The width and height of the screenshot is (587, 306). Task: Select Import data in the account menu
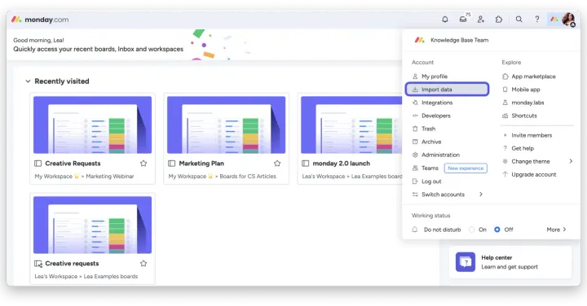pyautogui.click(x=447, y=90)
